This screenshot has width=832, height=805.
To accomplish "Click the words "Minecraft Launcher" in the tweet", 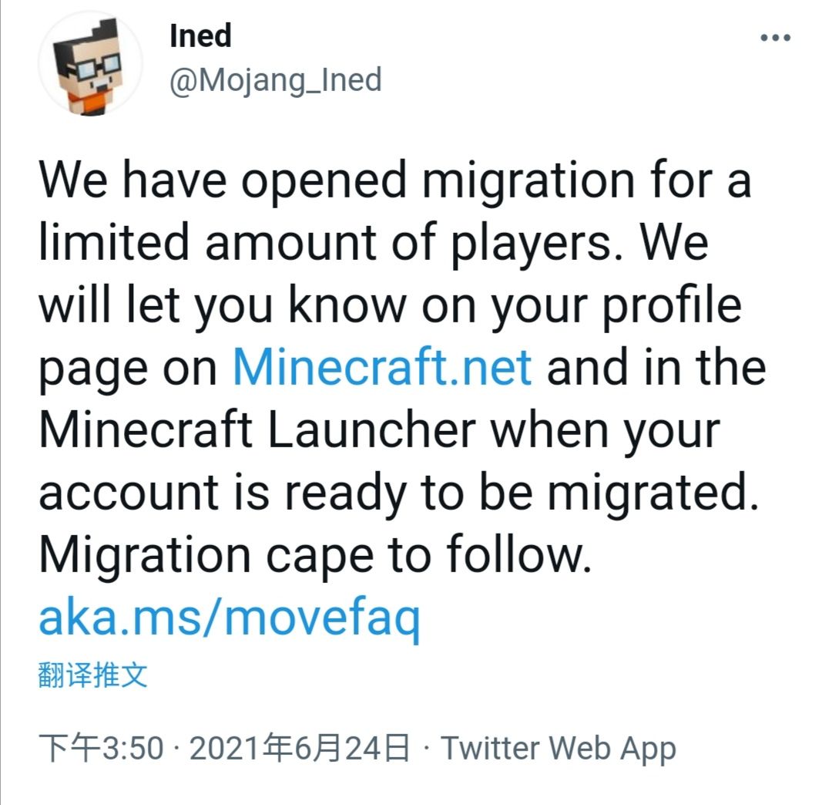I will point(257,429).
